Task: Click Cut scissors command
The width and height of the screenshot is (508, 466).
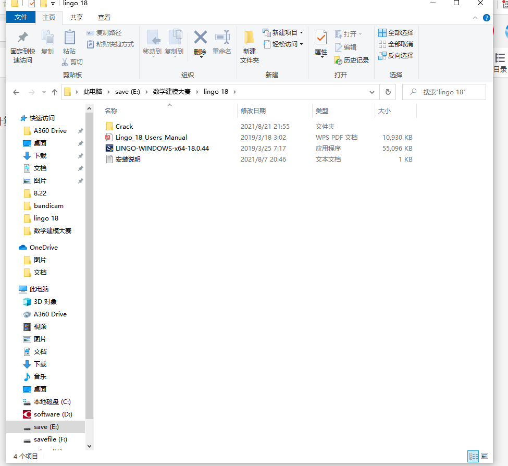Action: [x=72, y=62]
